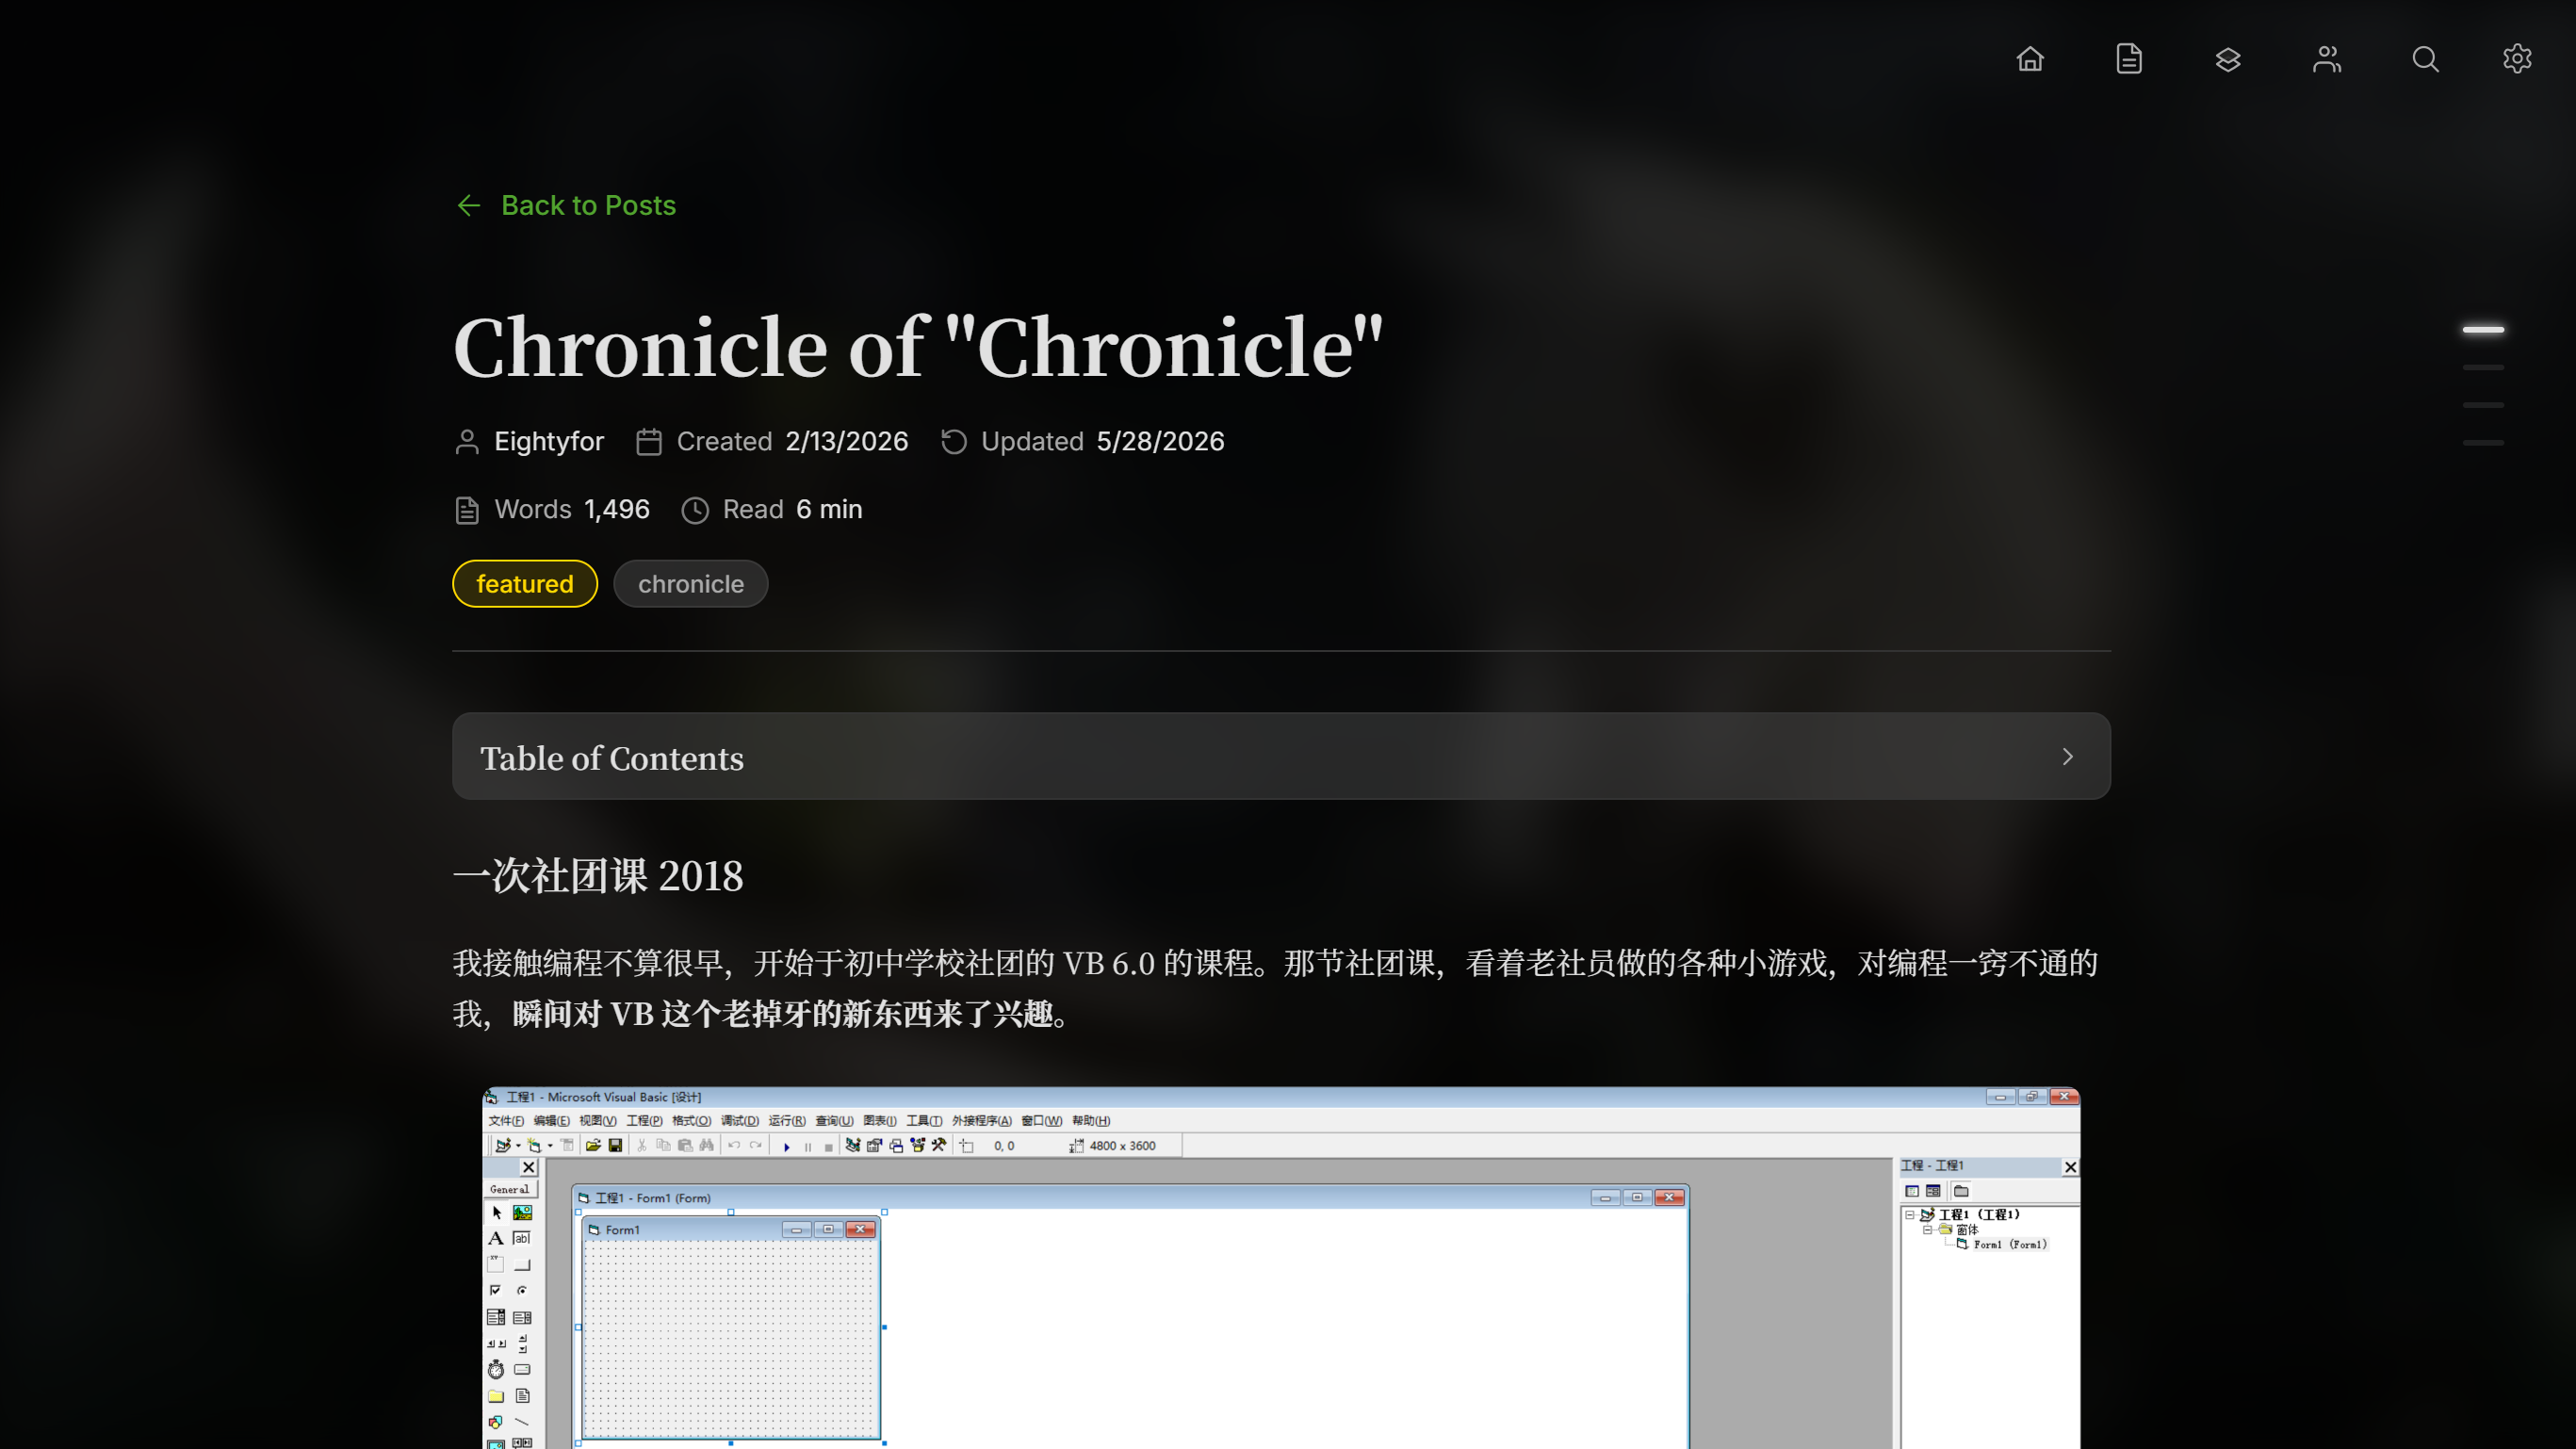Open settings gear icon
The image size is (2576, 1449).
point(2517,59)
